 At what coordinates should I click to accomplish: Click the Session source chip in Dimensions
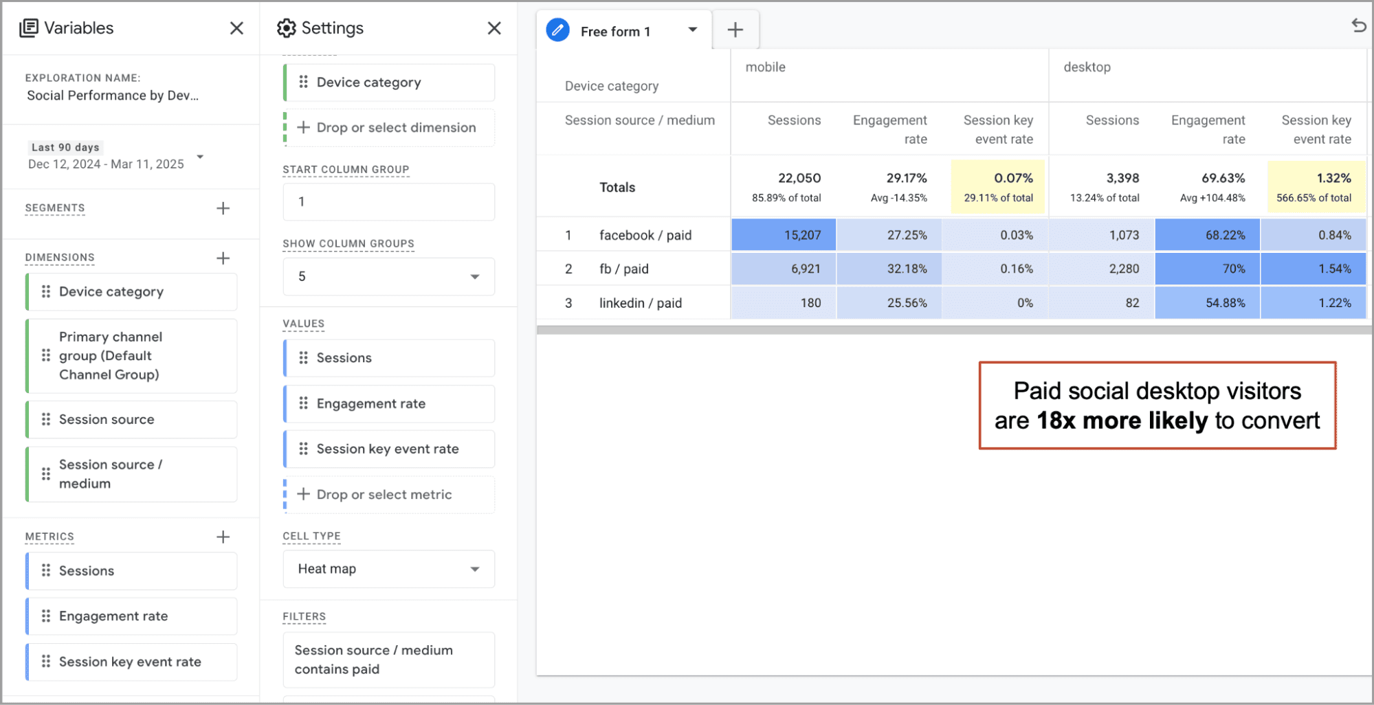pos(131,420)
